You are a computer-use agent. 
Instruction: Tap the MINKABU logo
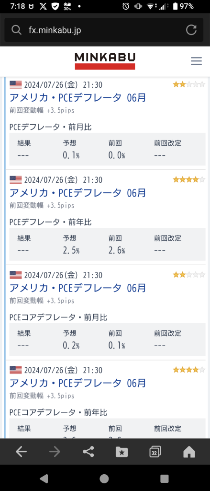pos(105,61)
